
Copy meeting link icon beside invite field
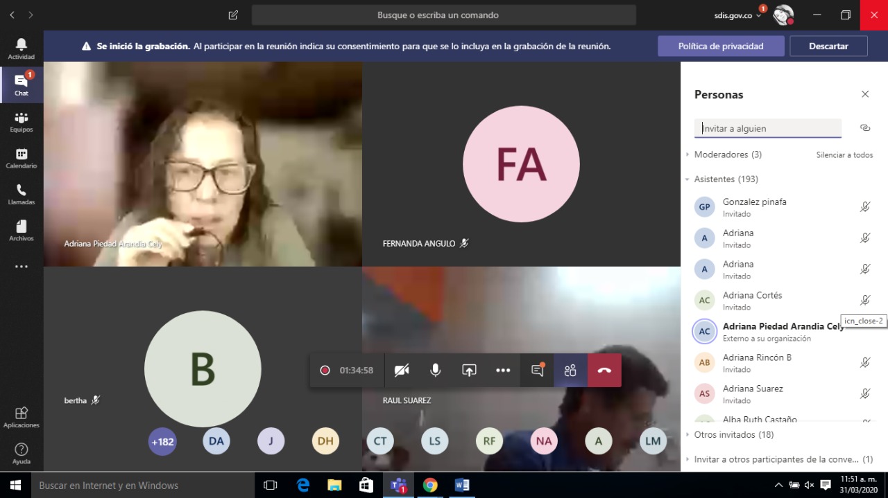(865, 128)
